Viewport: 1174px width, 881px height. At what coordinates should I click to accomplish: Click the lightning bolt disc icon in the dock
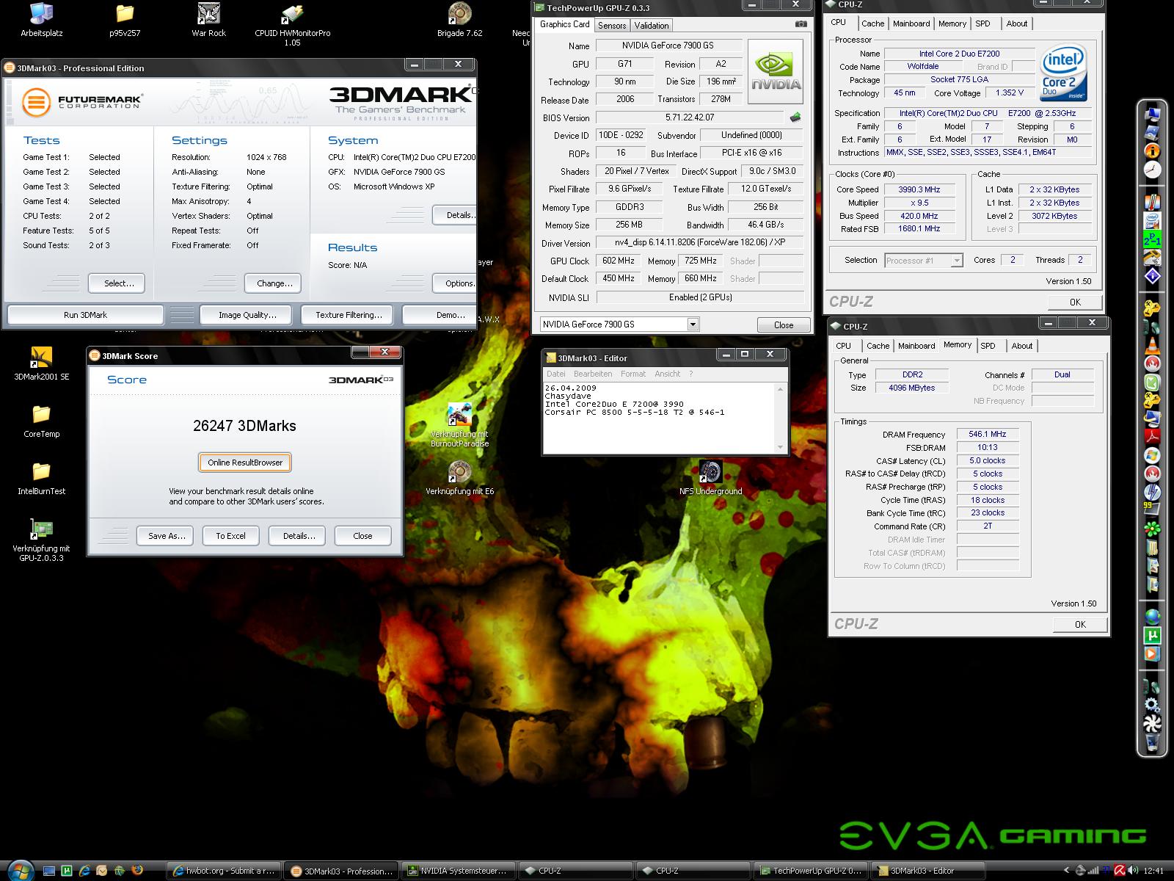[x=1152, y=492]
